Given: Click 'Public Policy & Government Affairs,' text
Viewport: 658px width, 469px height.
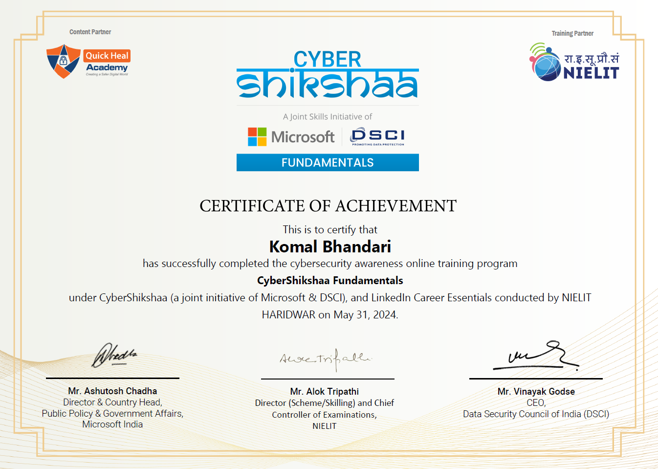Looking at the screenshot, I should 112,413.
